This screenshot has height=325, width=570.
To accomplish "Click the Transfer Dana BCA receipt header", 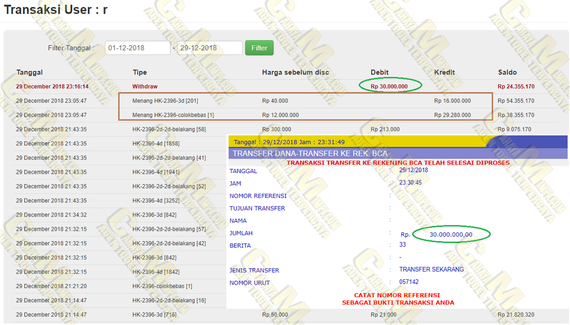I will [310, 153].
